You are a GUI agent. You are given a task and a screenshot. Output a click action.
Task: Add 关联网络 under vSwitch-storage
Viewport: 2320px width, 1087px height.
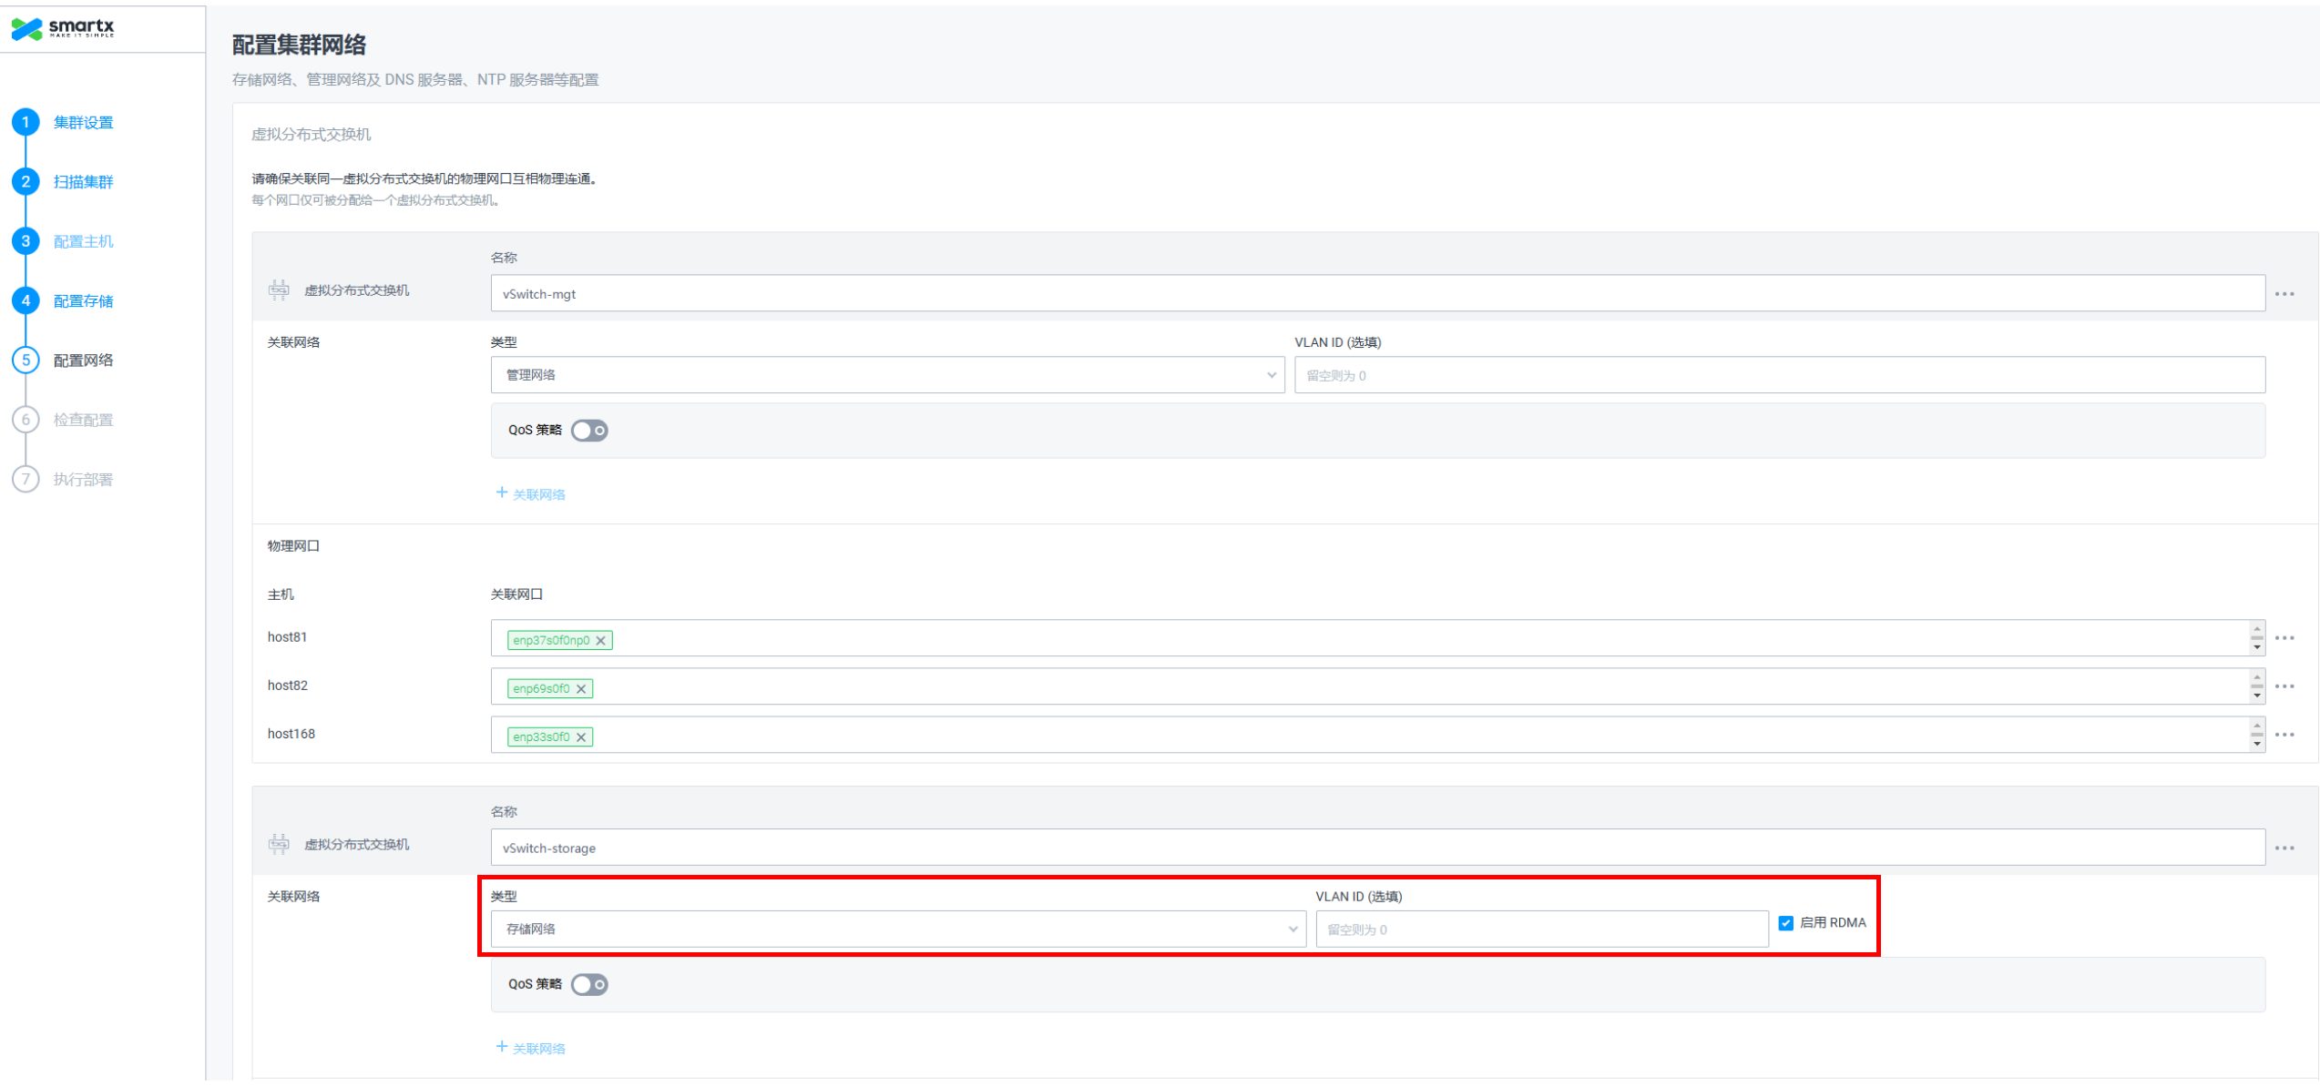tap(531, 1049)
